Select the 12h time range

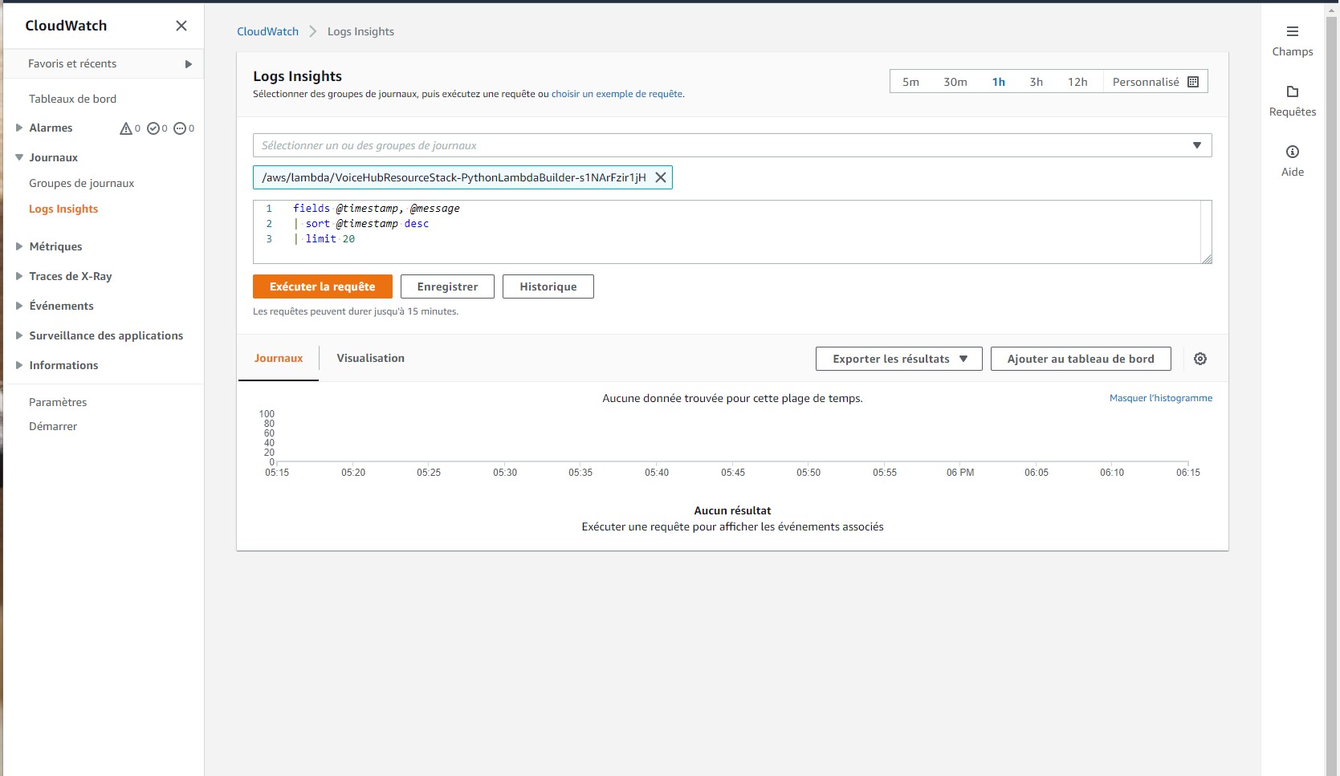point(1077,82)
